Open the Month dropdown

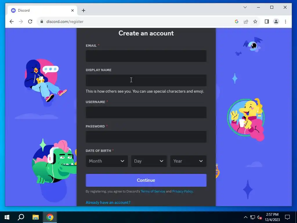click(107, 161)
